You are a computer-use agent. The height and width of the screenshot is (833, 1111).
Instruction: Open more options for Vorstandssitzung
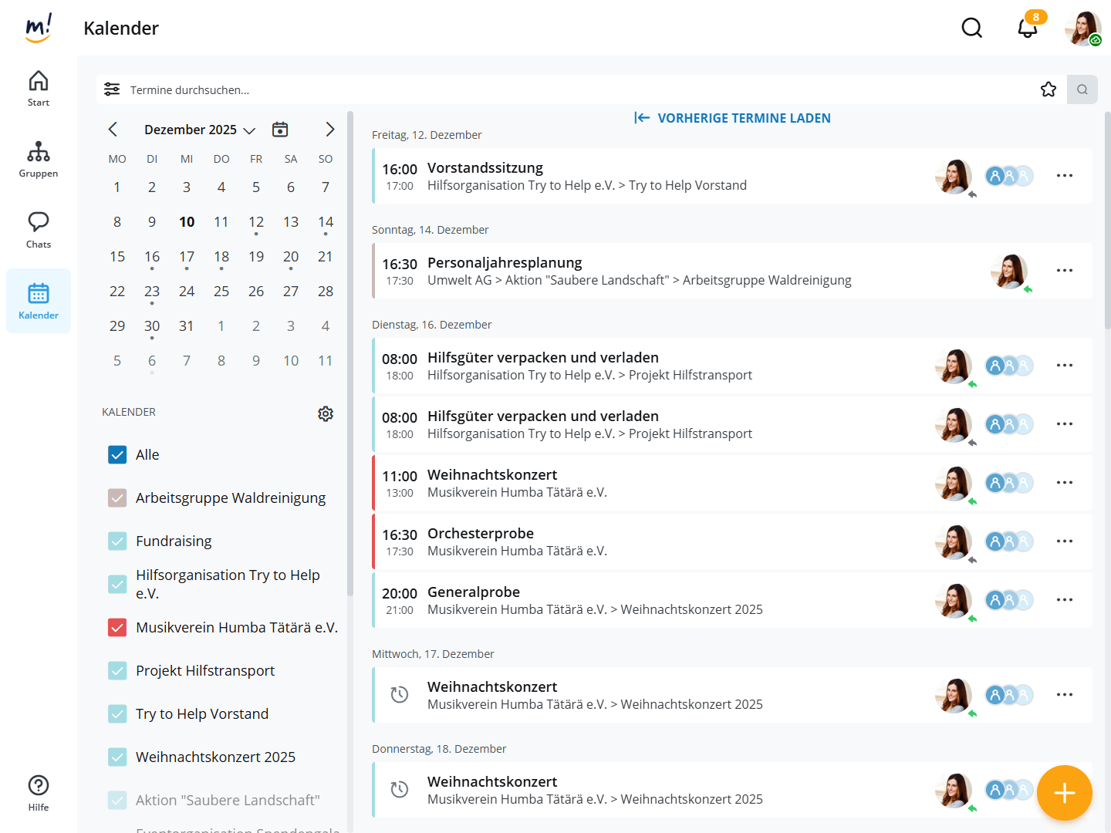(x=1064, y=176)
